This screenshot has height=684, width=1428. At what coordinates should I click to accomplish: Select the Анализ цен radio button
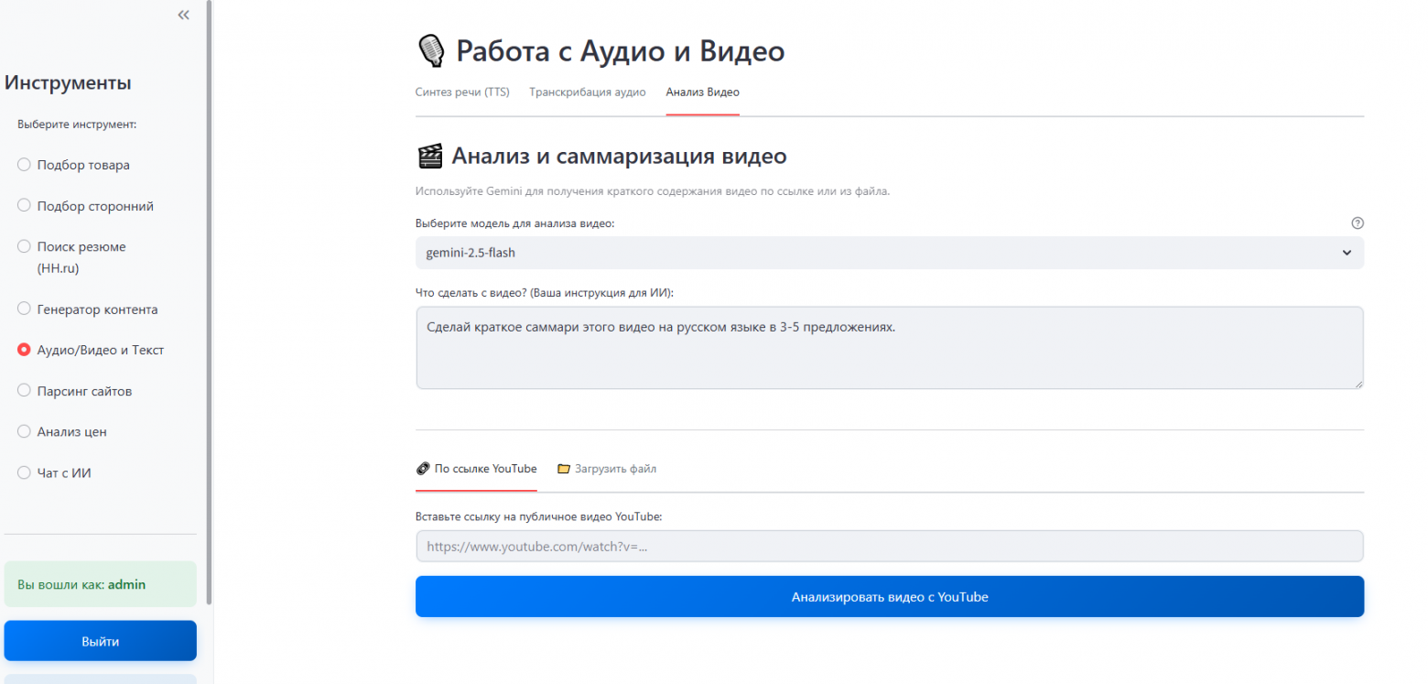point(23,431)
